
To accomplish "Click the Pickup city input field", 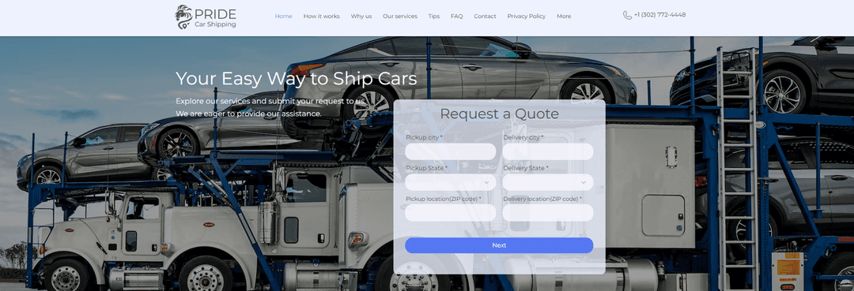I will (x=451, y=151).
